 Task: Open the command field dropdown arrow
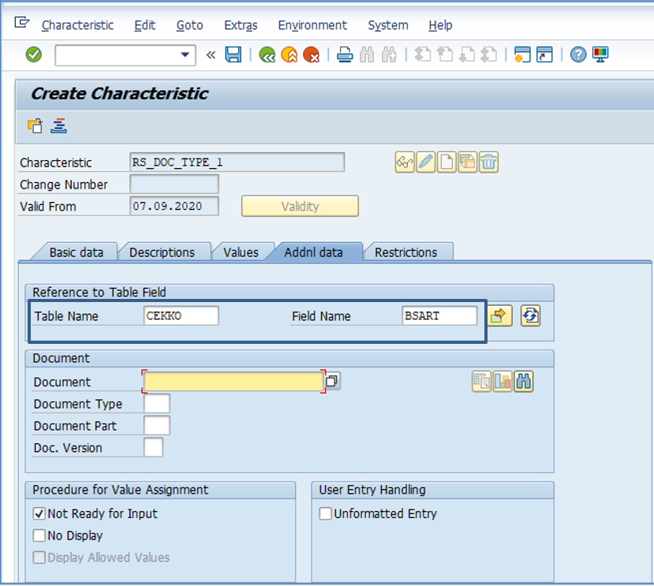coord(185,54)
